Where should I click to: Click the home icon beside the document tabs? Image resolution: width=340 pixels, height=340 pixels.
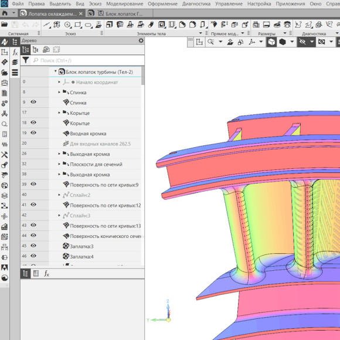tap(5, 13)
